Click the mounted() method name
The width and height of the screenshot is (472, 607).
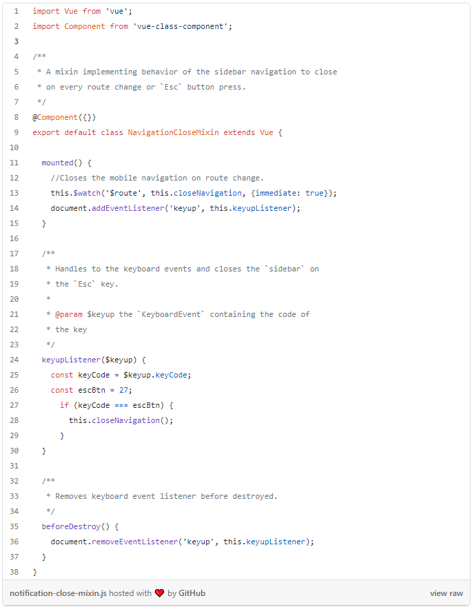point(62,163)
